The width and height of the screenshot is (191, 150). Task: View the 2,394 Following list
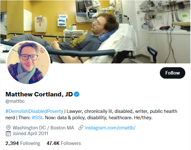click(23, 143)
